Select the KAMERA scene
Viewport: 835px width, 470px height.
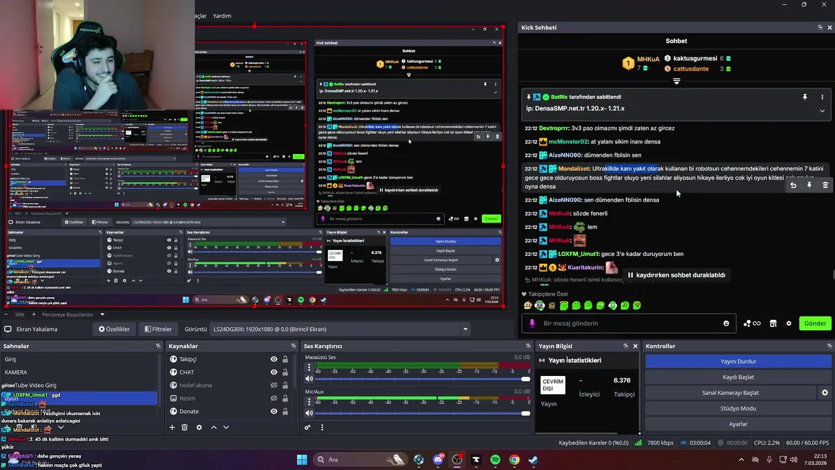tap(80, 372)
